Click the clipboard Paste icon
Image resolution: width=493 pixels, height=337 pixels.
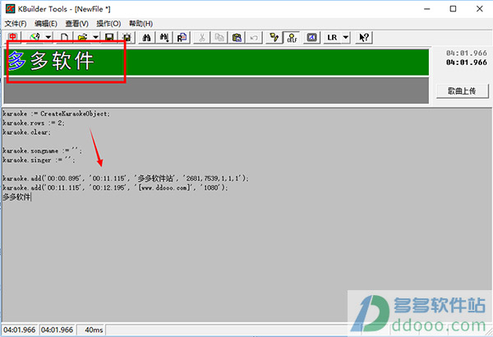237,38
